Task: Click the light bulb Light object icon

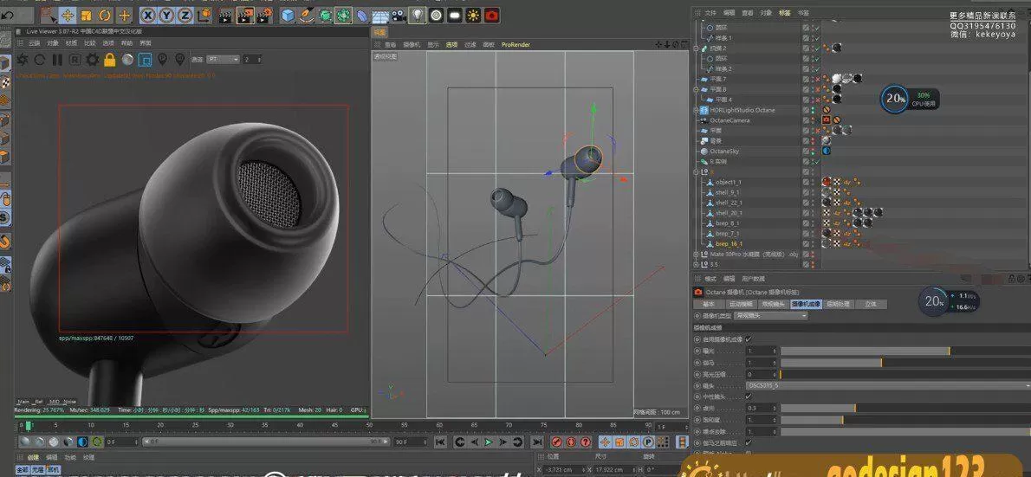Action: coord(417,16)
